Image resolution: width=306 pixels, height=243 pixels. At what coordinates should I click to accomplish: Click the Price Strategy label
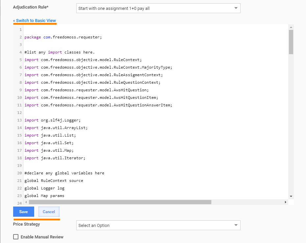click(26, 224)
